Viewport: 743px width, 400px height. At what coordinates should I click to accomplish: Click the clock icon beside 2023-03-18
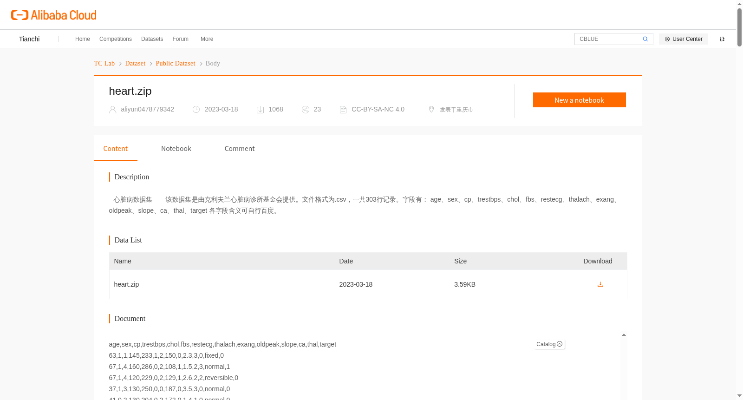click(x=196, y=110)
